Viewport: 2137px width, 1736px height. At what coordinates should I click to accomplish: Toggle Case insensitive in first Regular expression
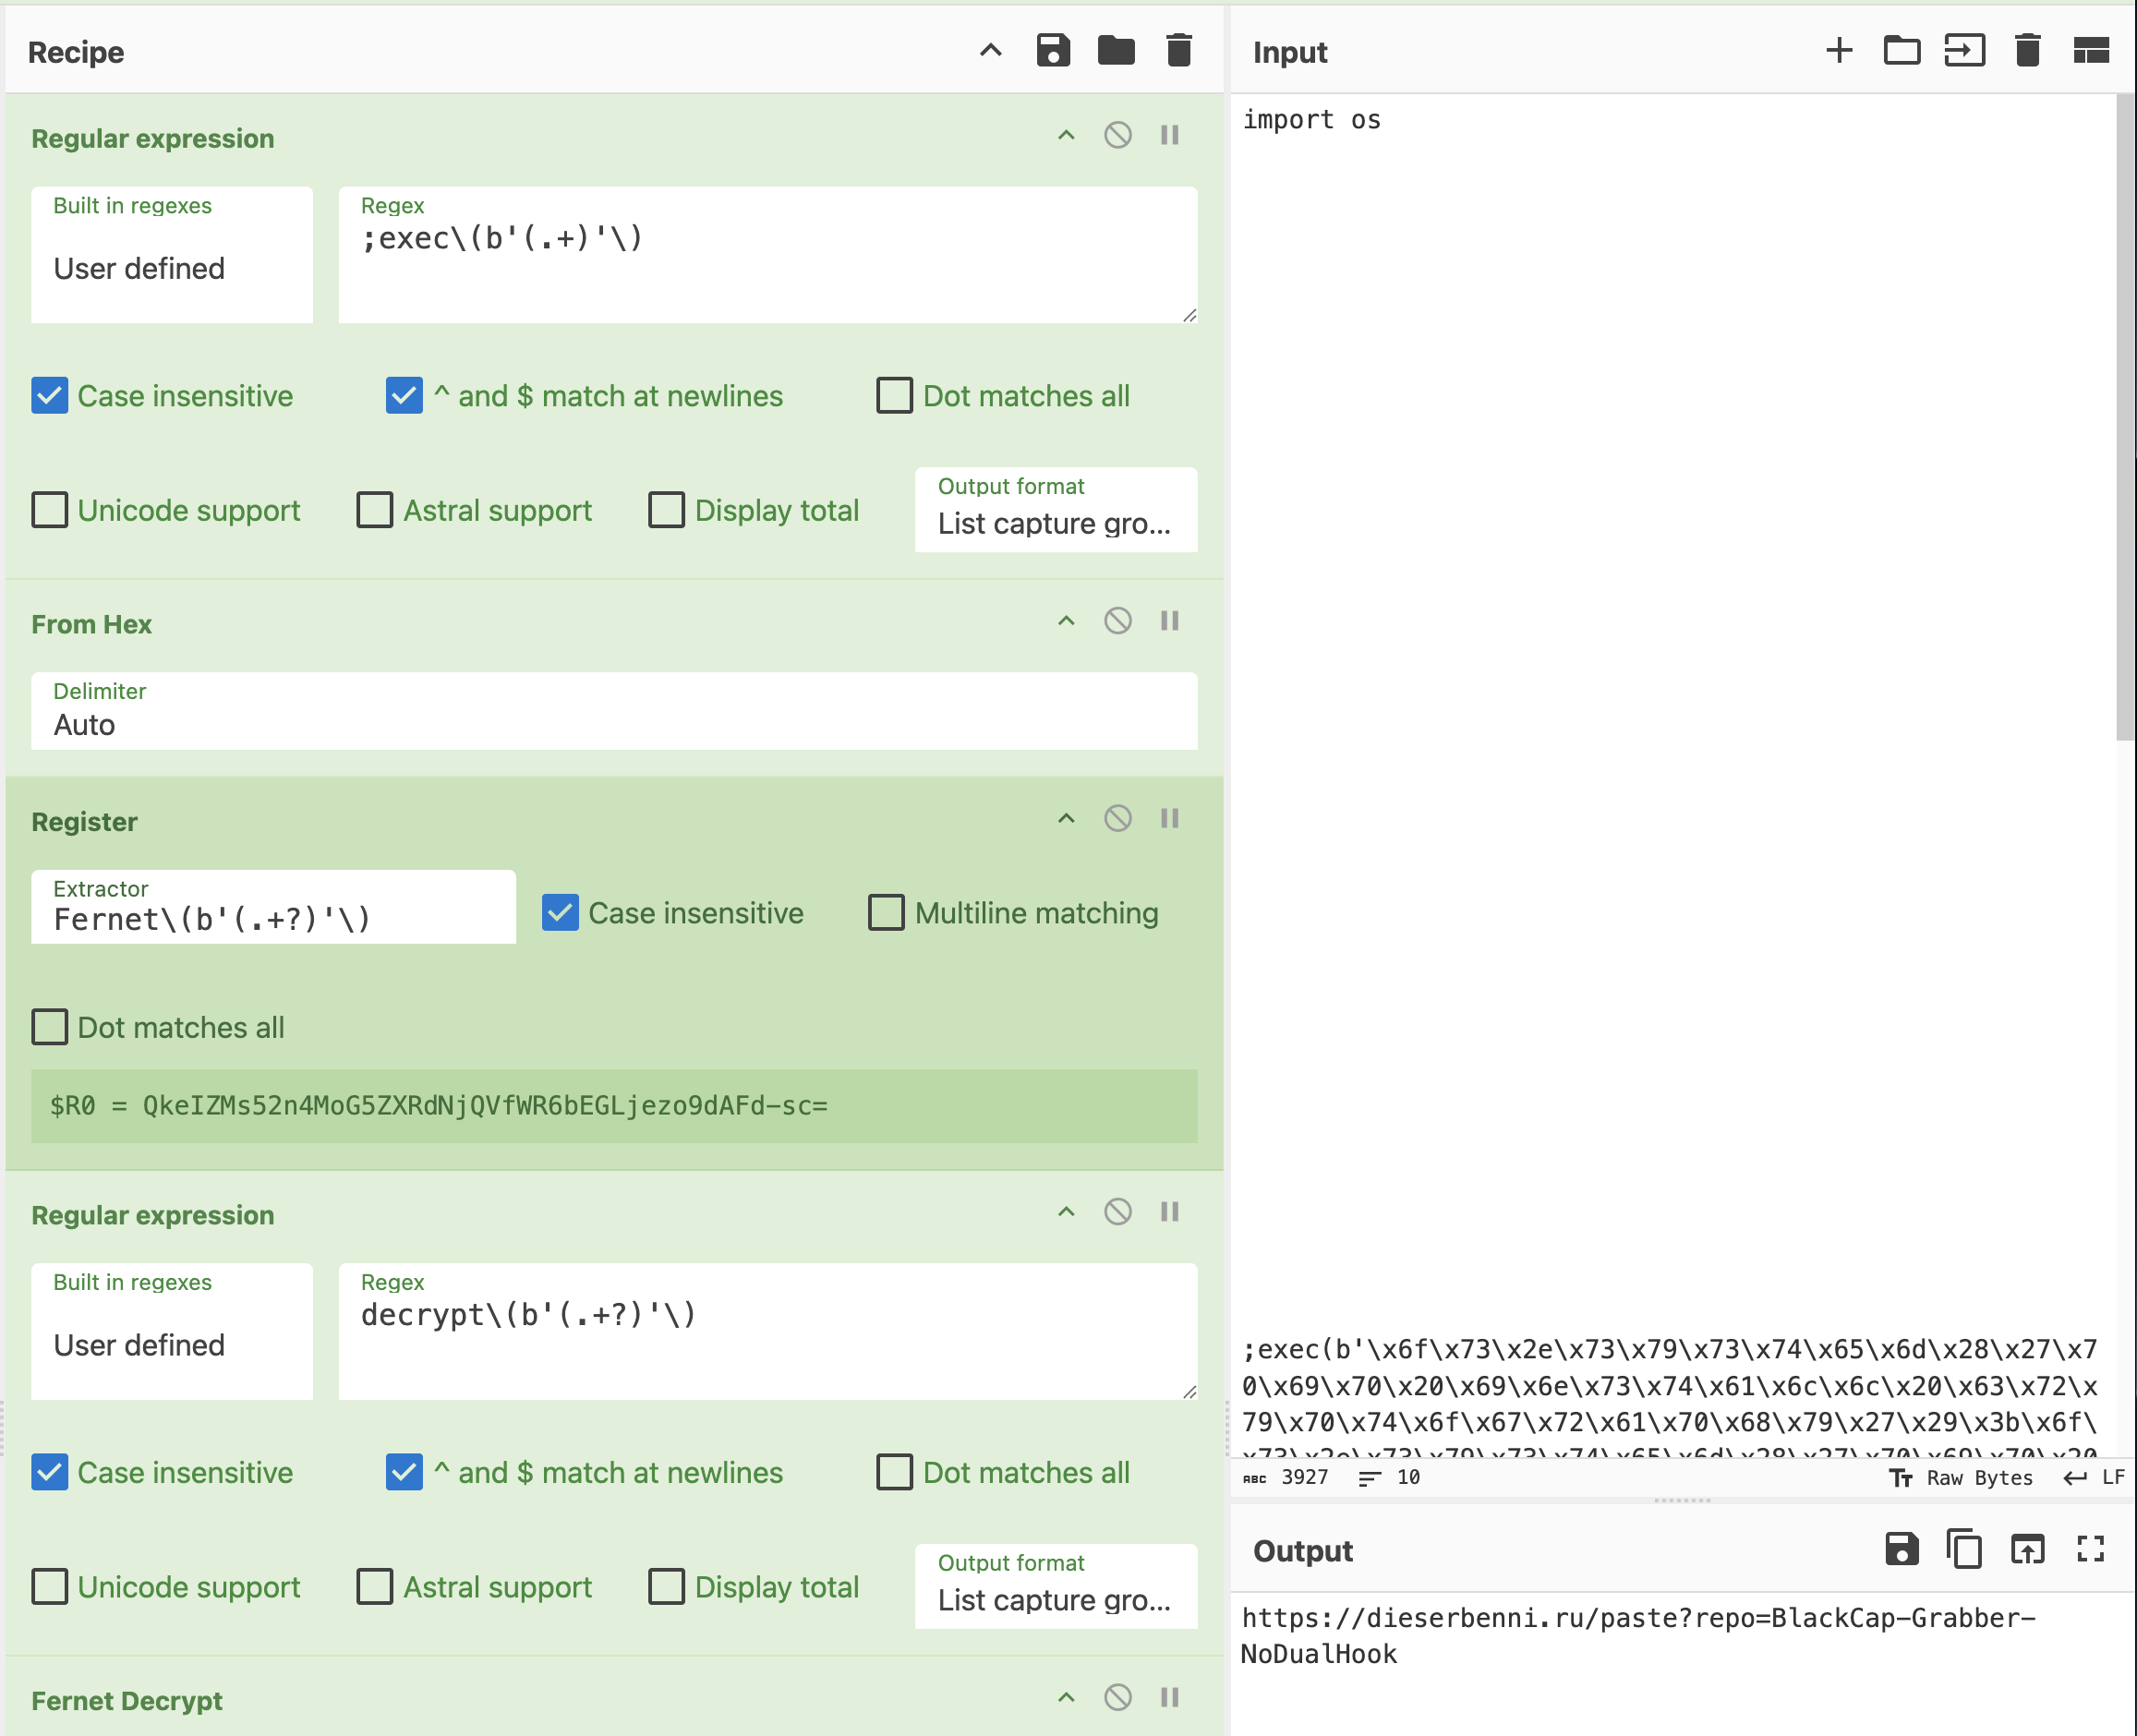pyautogui.click(x=50, y=396)
